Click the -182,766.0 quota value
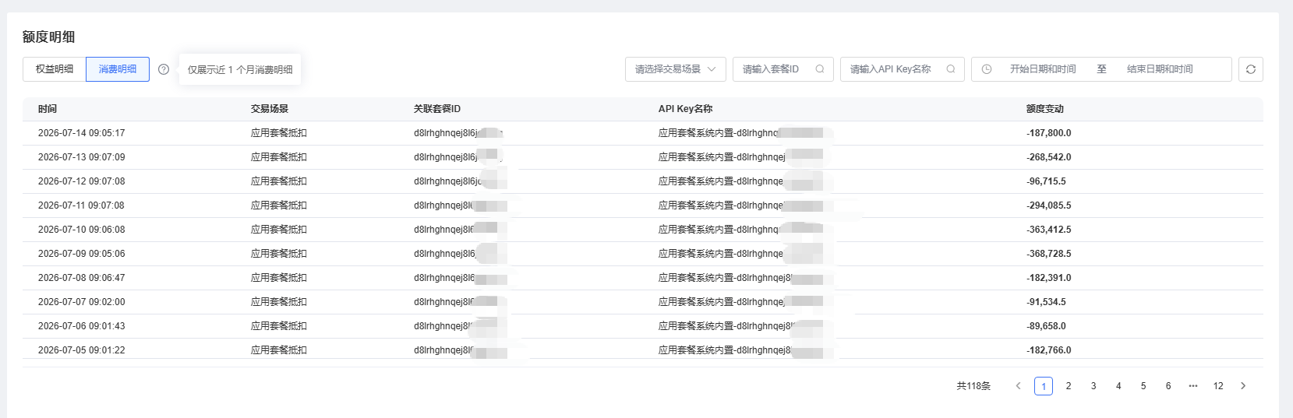 point(1049,350)
